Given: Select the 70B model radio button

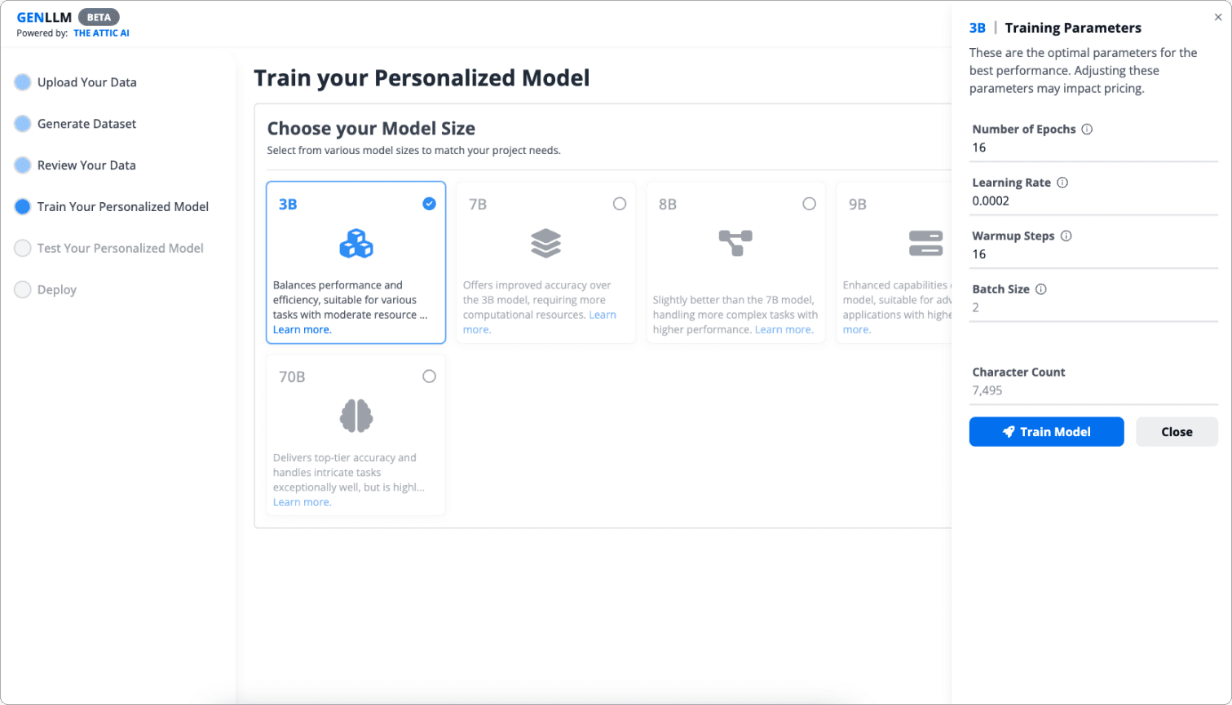Looking at the screenshot, I should (430, 376).
